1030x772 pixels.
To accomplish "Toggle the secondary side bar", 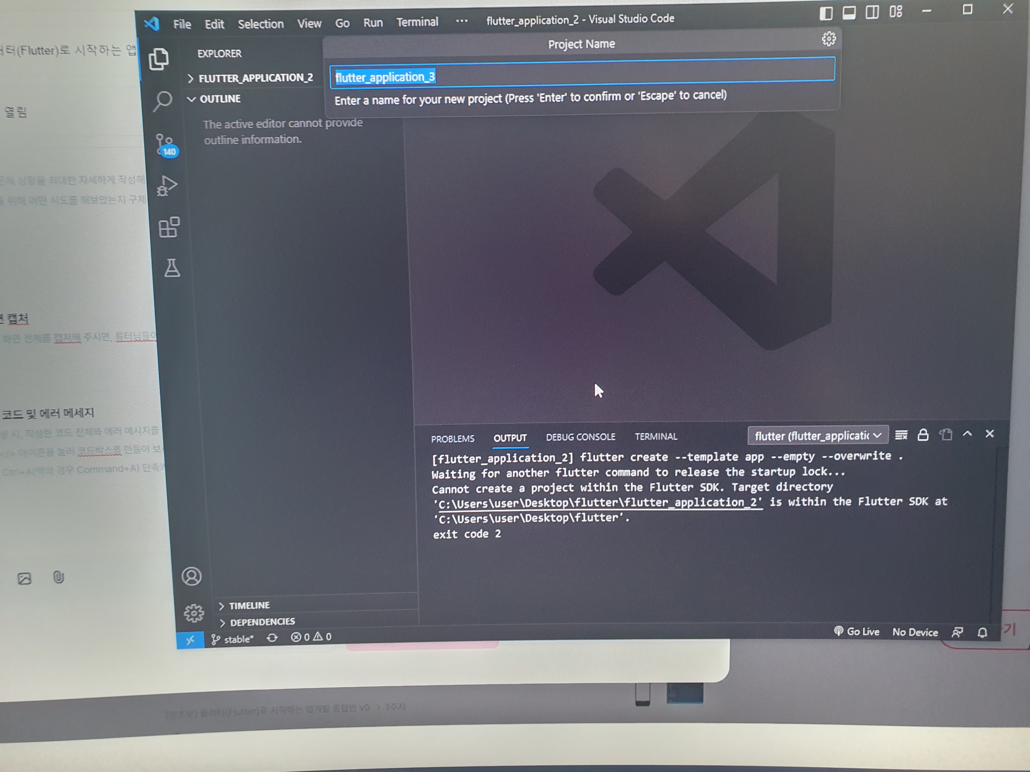I will tap(872, 12).
